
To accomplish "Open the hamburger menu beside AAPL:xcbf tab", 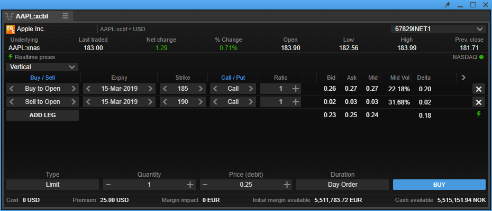I will [65, 16].
